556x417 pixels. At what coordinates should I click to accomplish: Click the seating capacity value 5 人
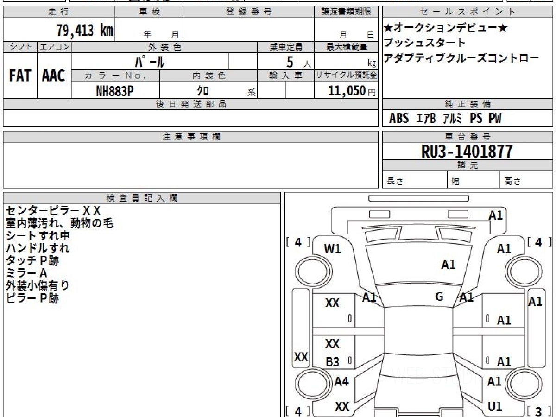tap(298, 62)
